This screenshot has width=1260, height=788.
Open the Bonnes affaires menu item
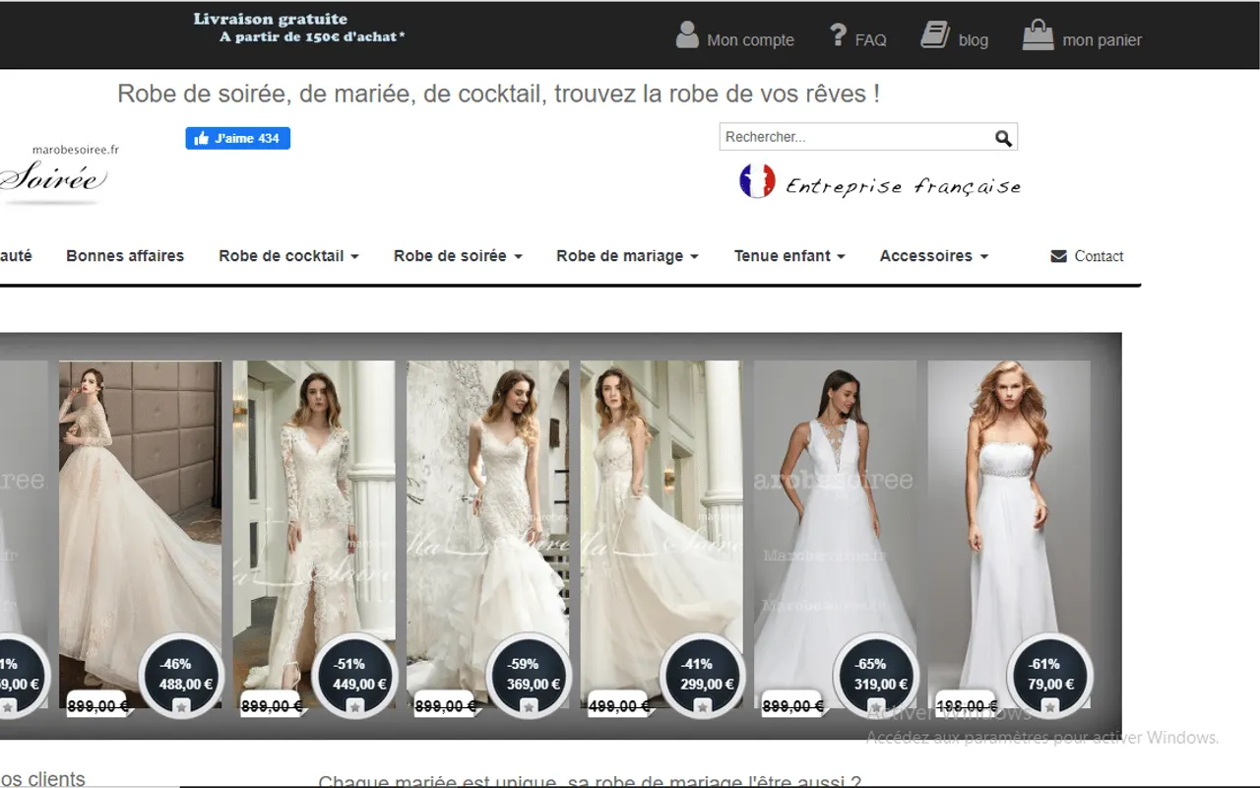click(x=125, y=256)
